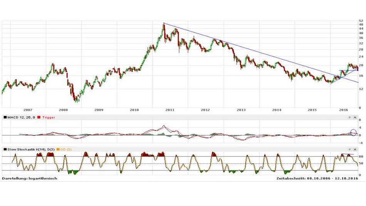Viewport: 366px width, 206px height.
Task: Remove the Slow Stochastik panel
Action: [x=355, y=149]
